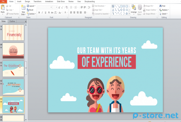
Task: Open the File menu button
Action: [x=3, y=1]
